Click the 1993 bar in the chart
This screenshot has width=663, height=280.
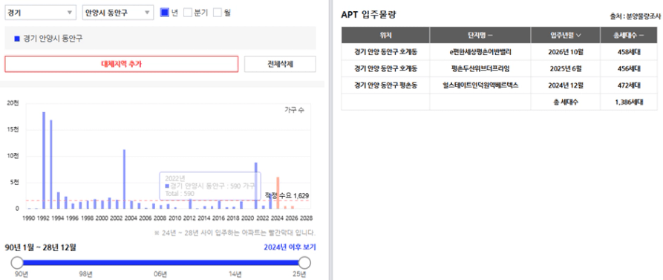tap(51, 165)
